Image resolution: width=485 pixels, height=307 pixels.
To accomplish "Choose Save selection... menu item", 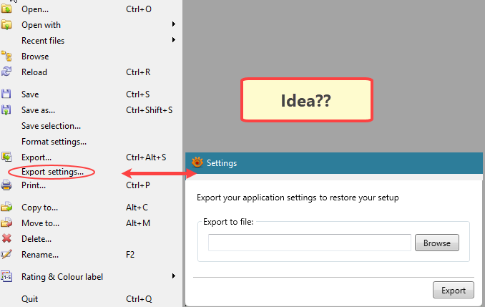I will click(x=51, y=126).
